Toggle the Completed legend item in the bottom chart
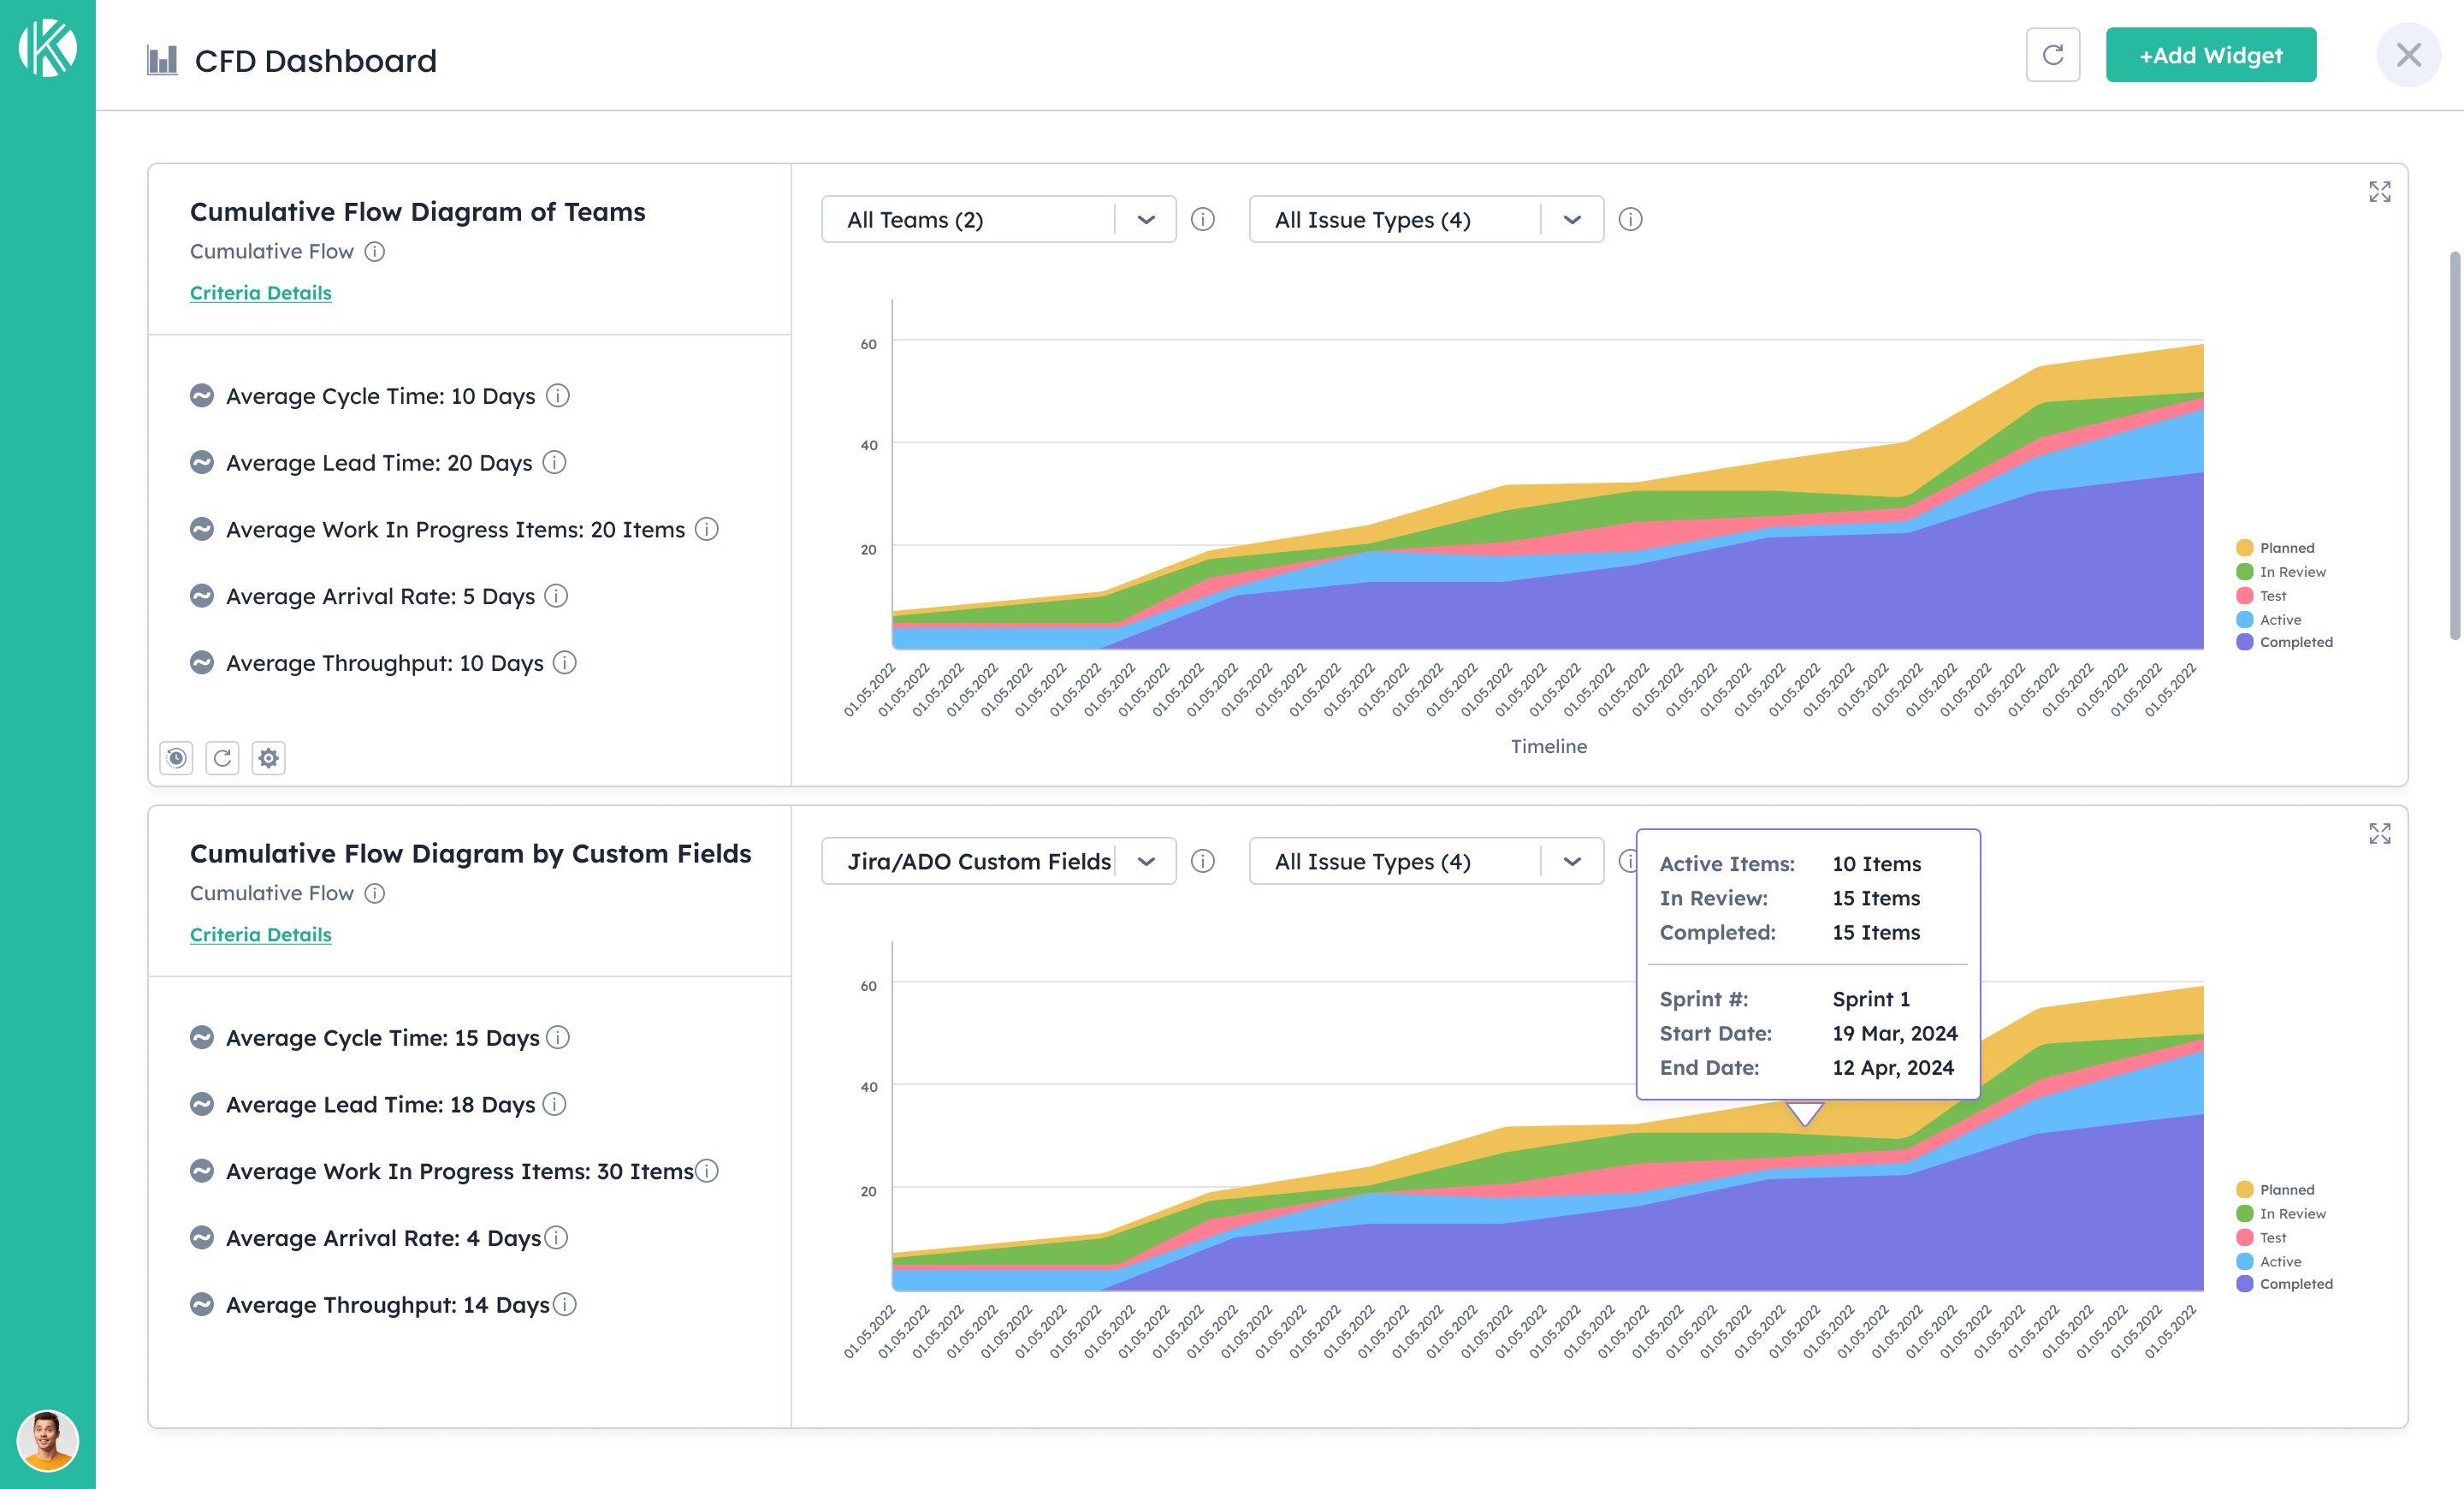The image size is (2464, 1489). coord(2295,1284)
